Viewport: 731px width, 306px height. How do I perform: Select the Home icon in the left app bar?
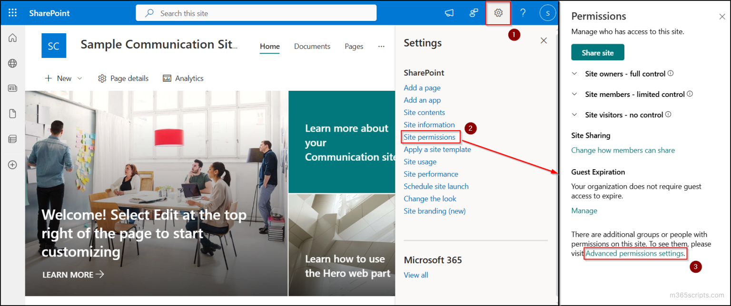[12, 37]
